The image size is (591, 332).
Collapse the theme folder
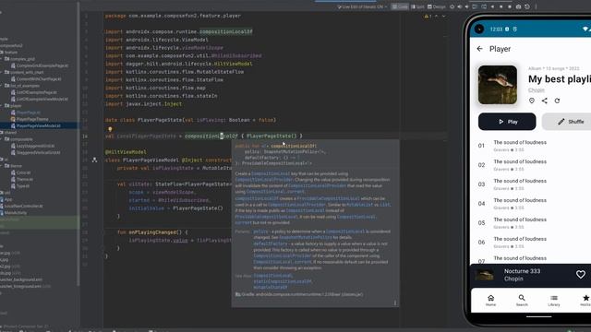coord(2,166)
